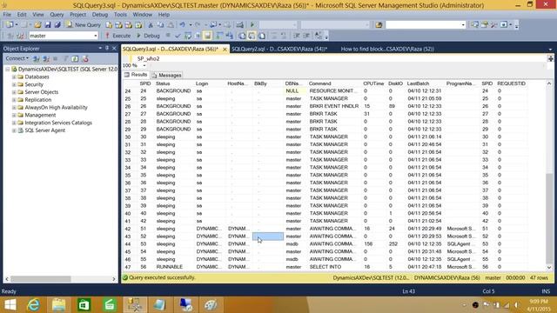Open the Project menu
Viewport: 557px width, 313px height.
point(77,15)
